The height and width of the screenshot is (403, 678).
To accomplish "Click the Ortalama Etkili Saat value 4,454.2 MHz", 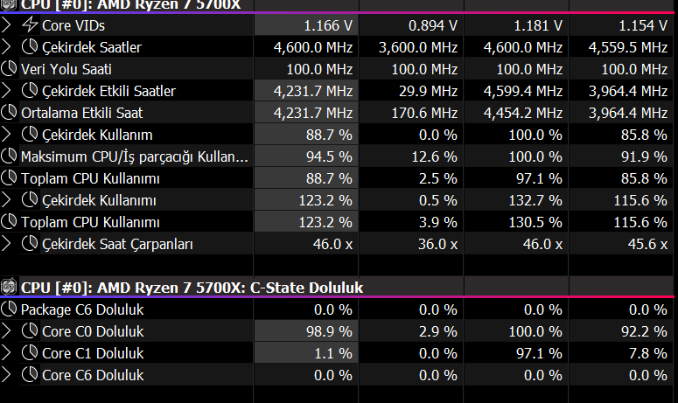I will click(523, 113).
